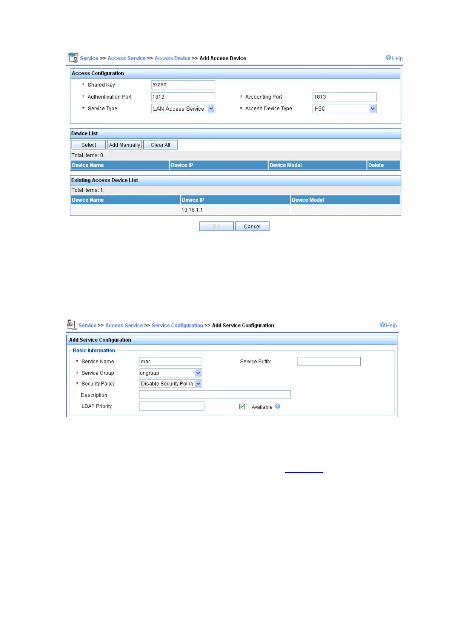
Task: Click Access Service link in top breadcrumb
Action: pyautogui.click(x=126, y=58)
